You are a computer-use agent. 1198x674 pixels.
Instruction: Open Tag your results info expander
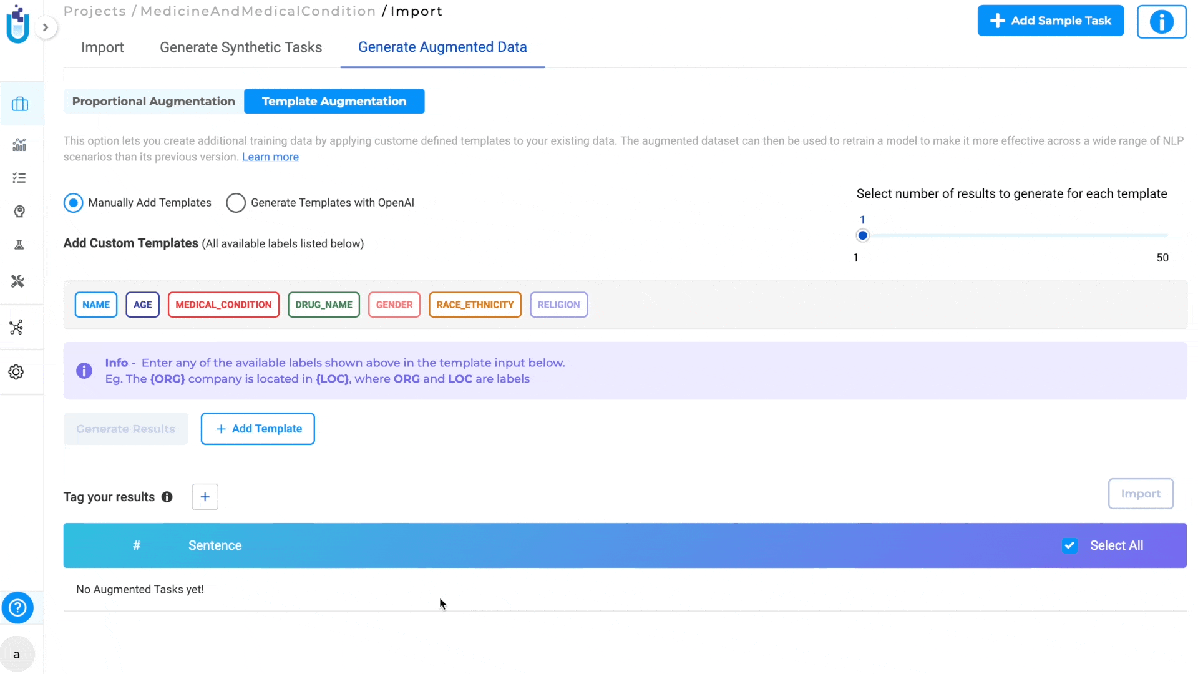pyautogui.click(x=167, y=497)
